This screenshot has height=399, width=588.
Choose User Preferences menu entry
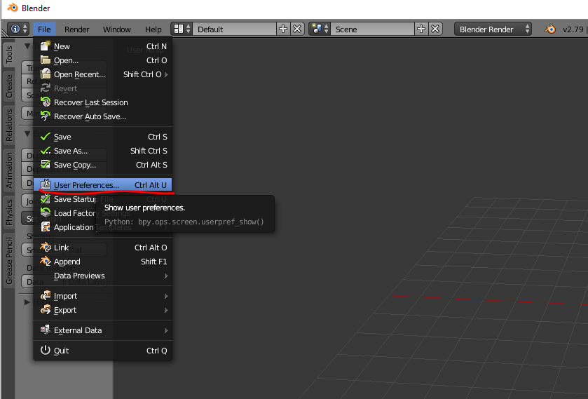(x=103, y=184)
